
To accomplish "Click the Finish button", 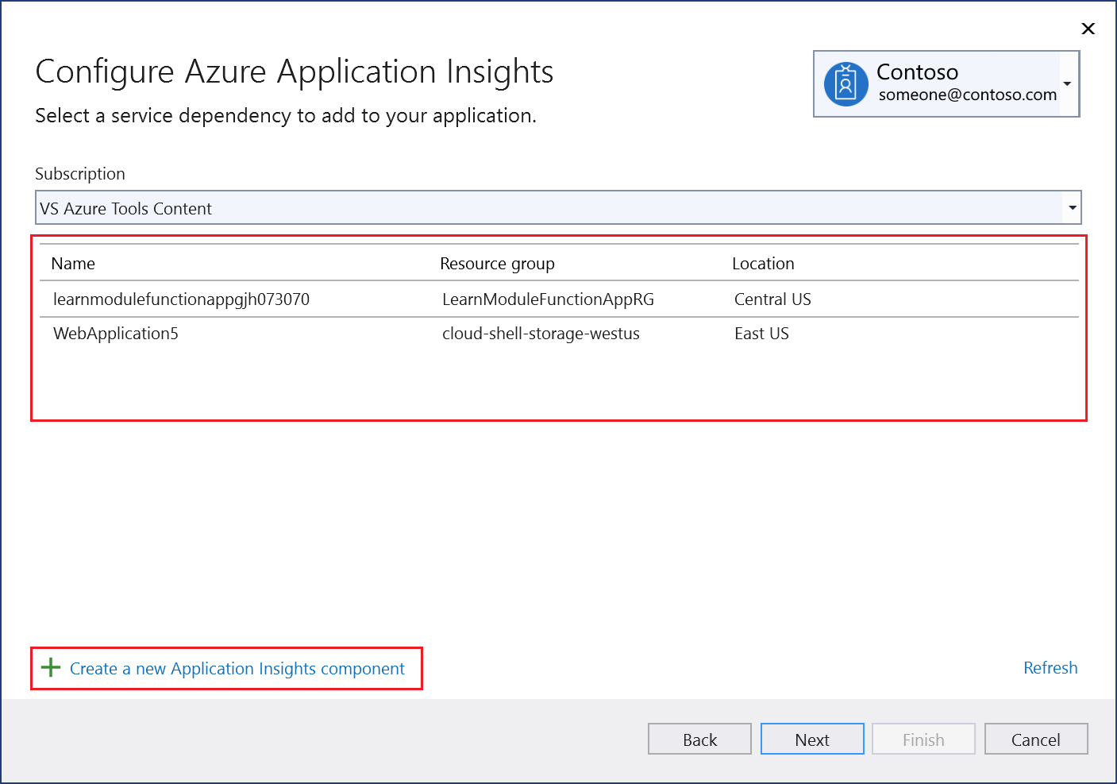I will point(922,740).
